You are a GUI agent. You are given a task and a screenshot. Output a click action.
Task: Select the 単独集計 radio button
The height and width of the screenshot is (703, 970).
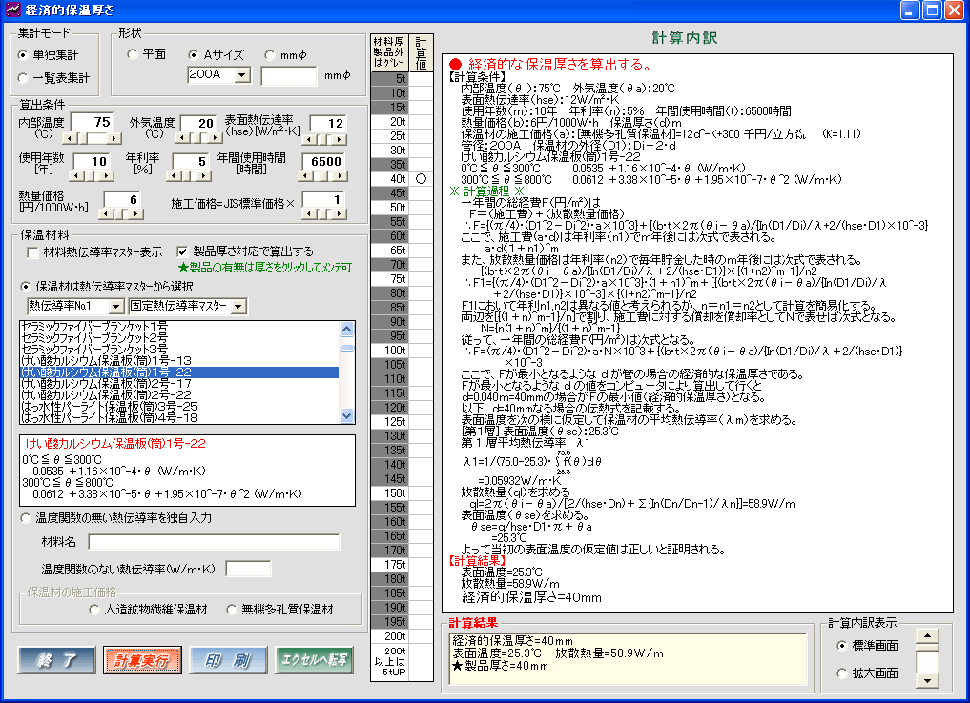coord(24,54)
